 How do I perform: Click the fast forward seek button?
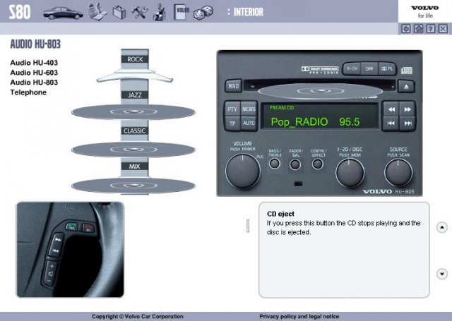[x=408, y=109]
